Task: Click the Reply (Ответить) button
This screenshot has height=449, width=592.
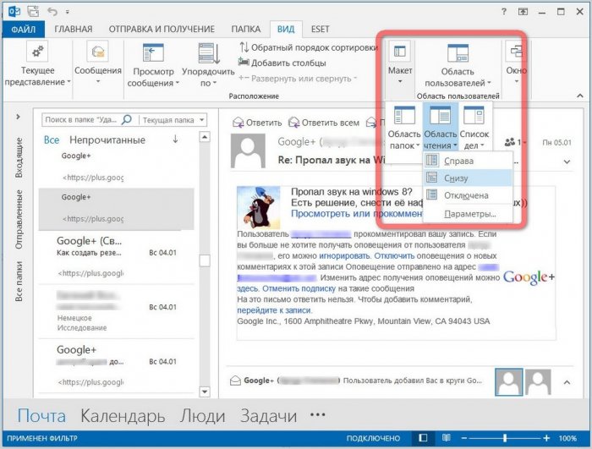Action: 257,123
